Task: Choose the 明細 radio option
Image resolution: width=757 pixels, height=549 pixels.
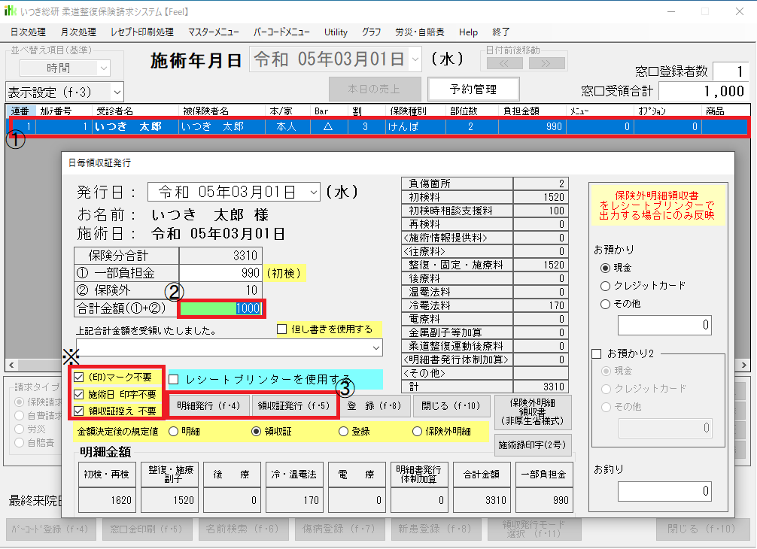Action: [x=173, y=432]
